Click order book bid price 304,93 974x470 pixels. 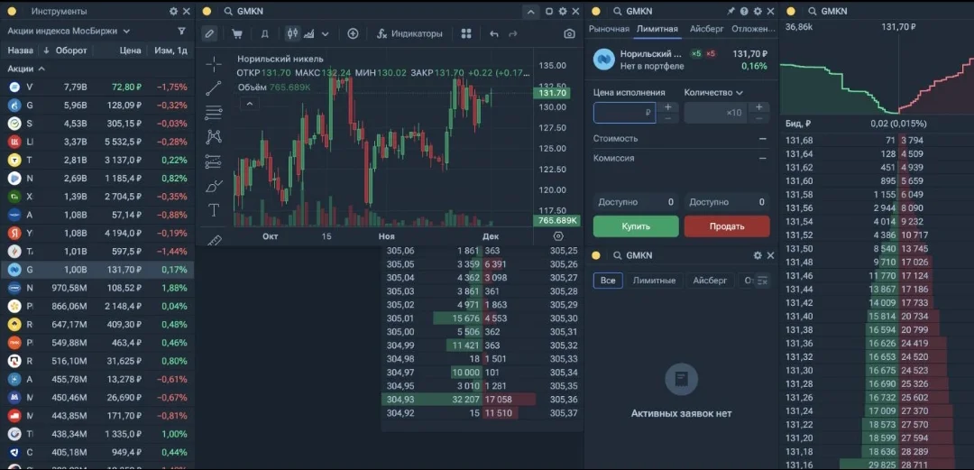400,399
